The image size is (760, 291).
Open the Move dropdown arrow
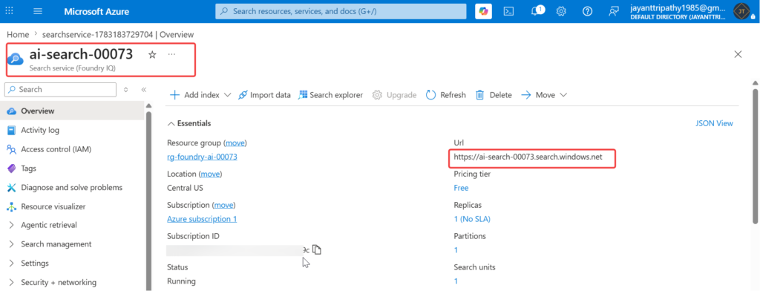(563, 95)
